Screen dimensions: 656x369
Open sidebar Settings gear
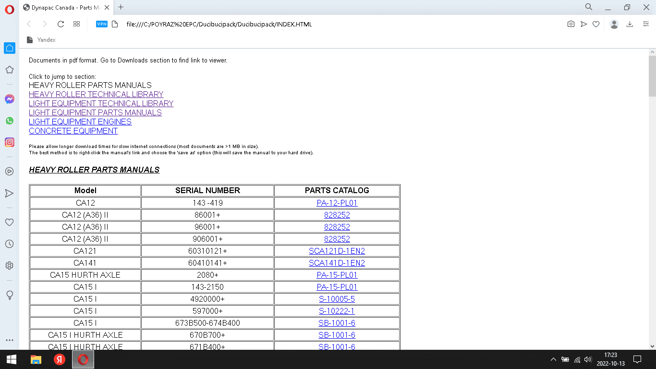[x=9, y=266]
